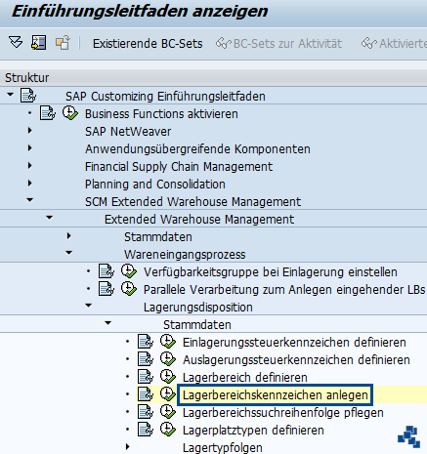The image size is (427, 454).
Task: Execute activity icon for Business Functions aktivieren
Action: click(70, 113)
